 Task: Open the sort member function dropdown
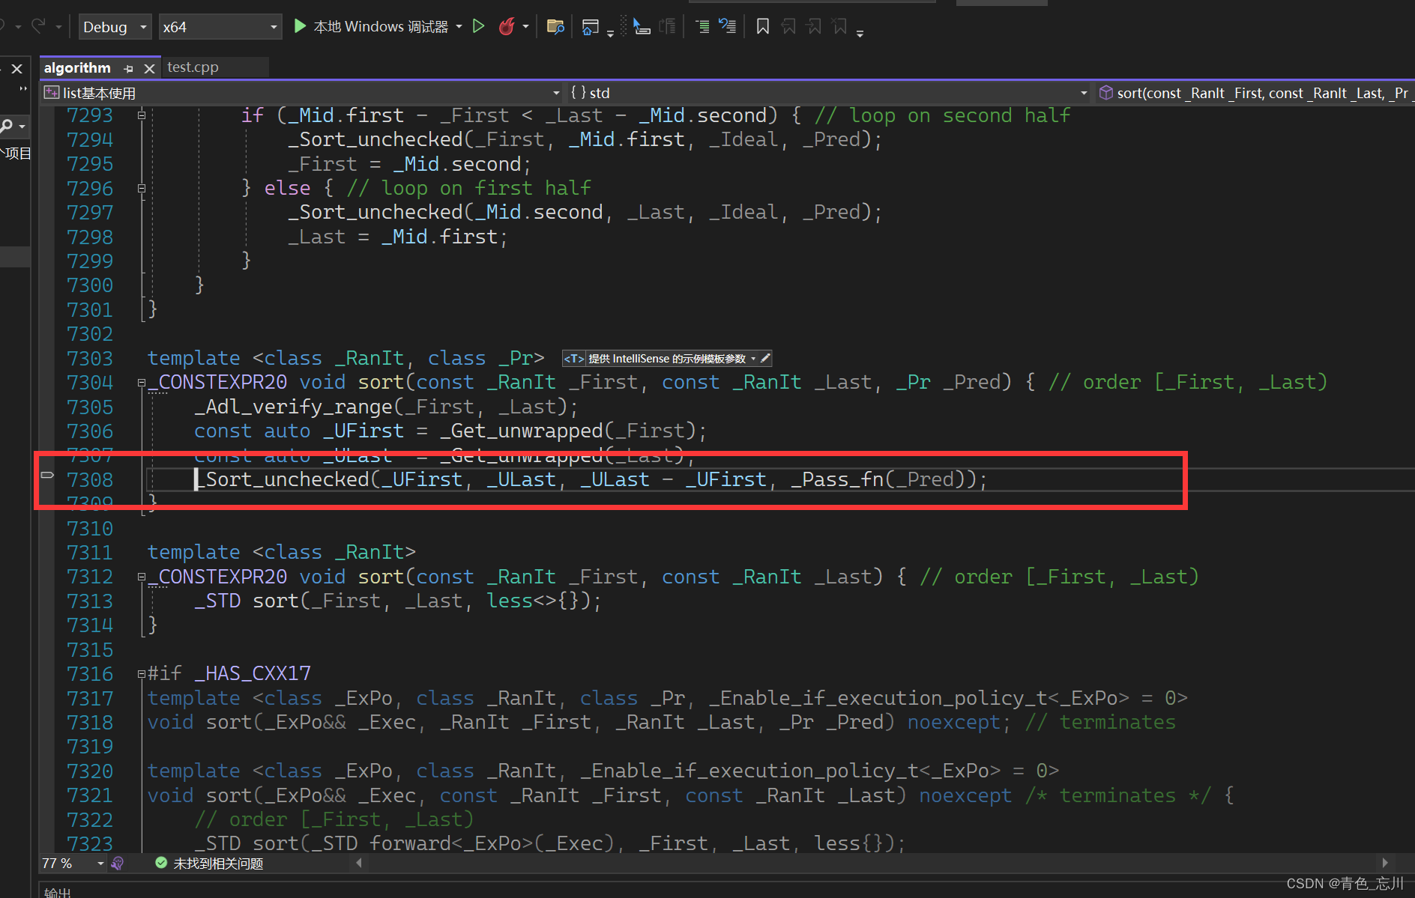pos(1255,93)
